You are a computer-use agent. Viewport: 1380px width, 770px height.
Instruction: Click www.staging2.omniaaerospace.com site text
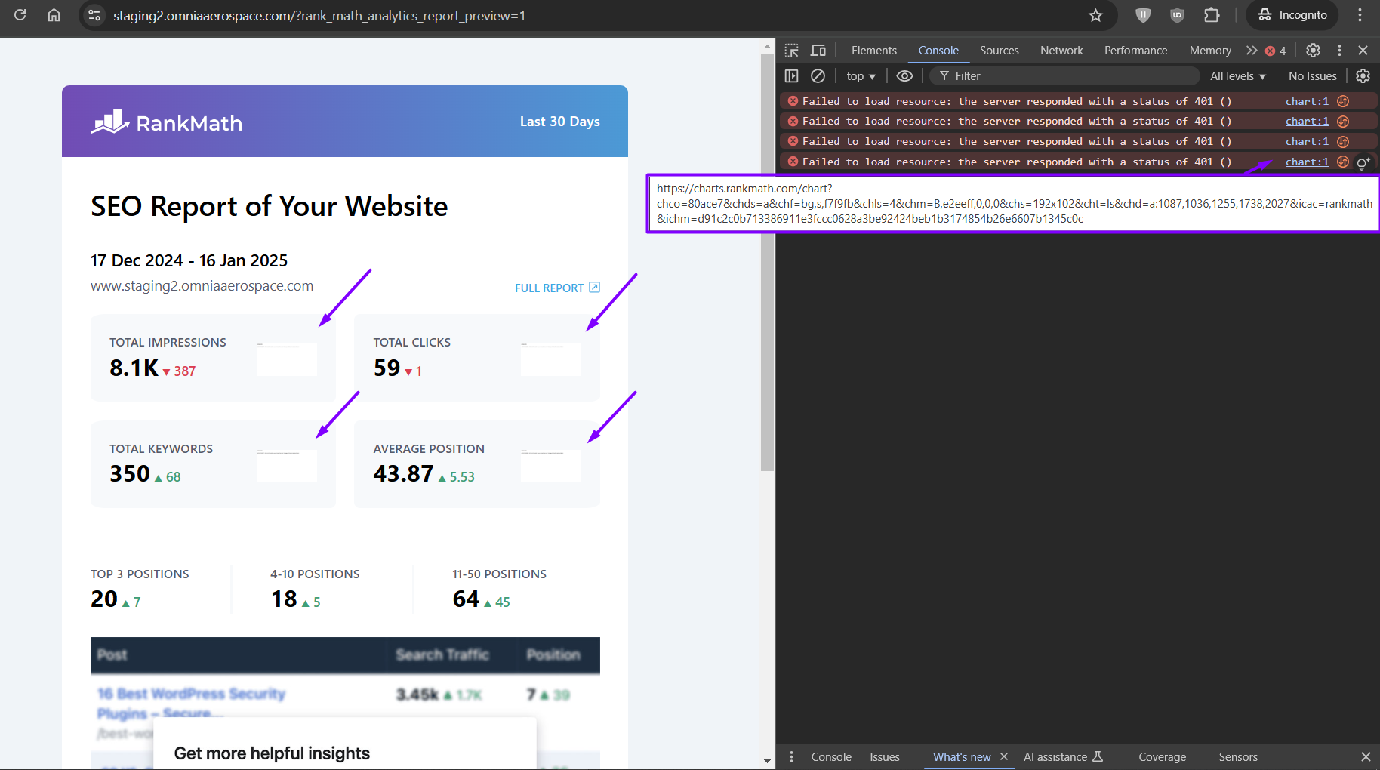pyautogui.click(x=202, y=286)
